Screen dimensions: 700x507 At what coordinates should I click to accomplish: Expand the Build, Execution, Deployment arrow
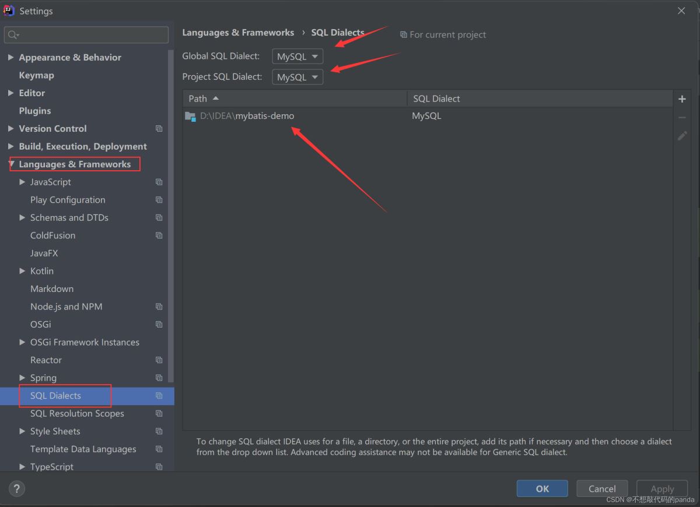tap(10, 147)
